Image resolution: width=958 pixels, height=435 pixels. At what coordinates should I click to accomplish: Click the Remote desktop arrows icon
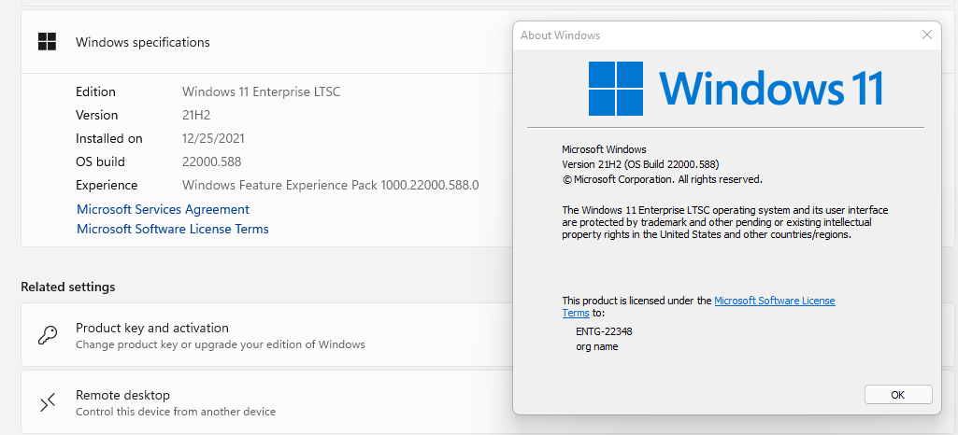click(x=47, y=402)
